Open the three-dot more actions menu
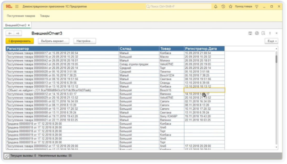 270,33
